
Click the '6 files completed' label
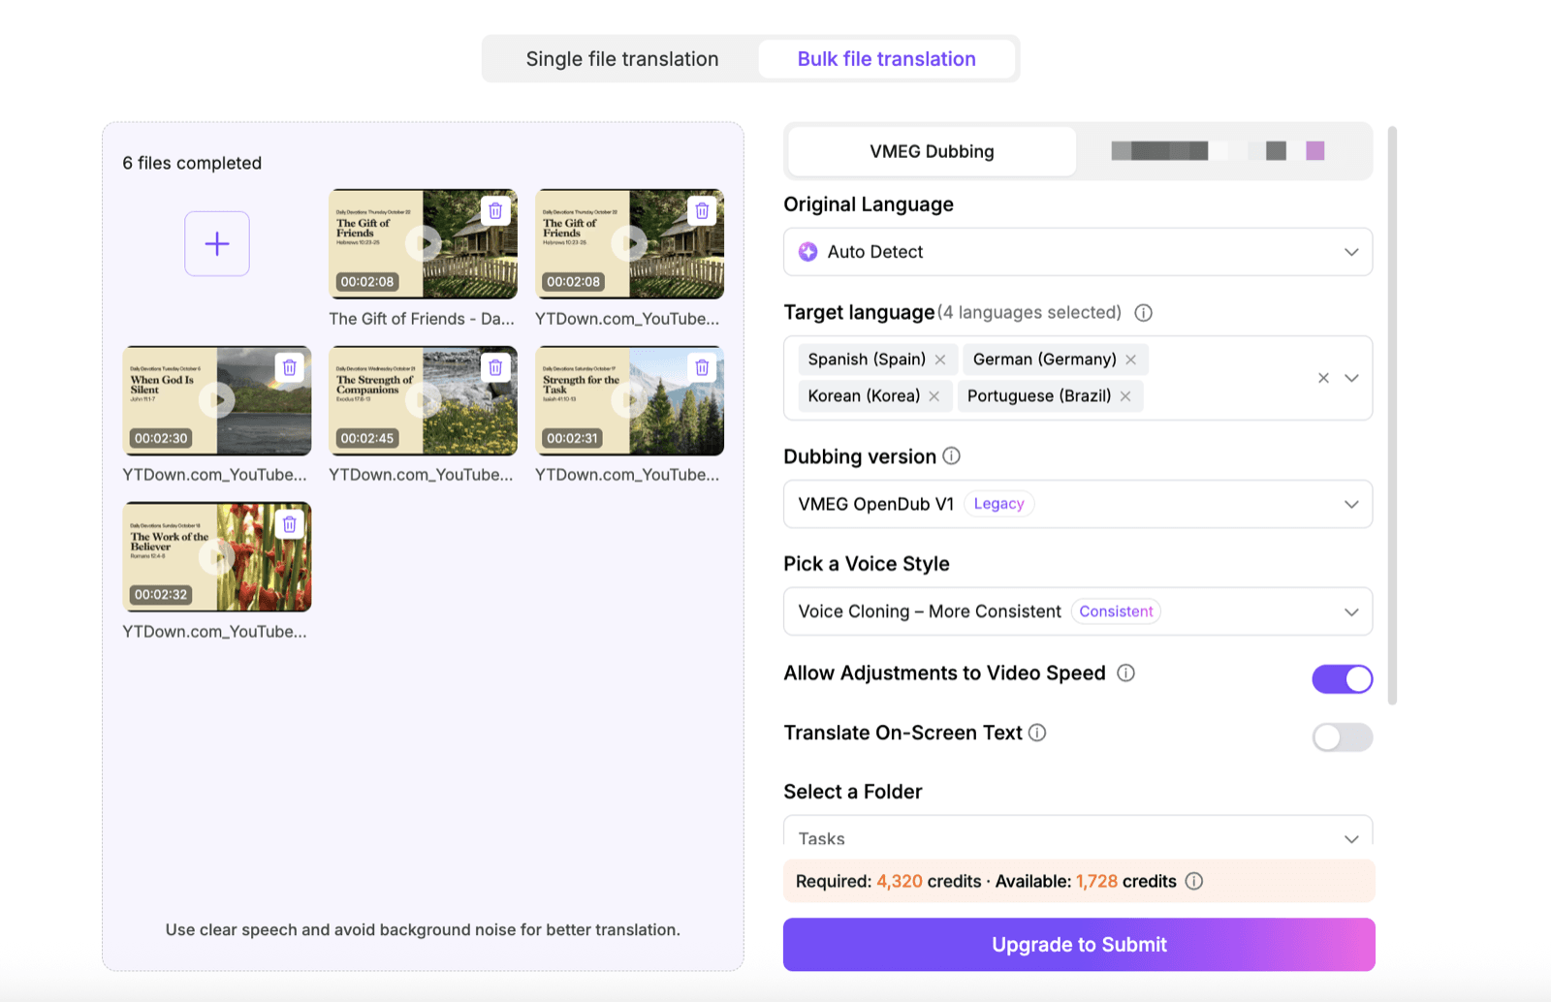coord(192,163)
